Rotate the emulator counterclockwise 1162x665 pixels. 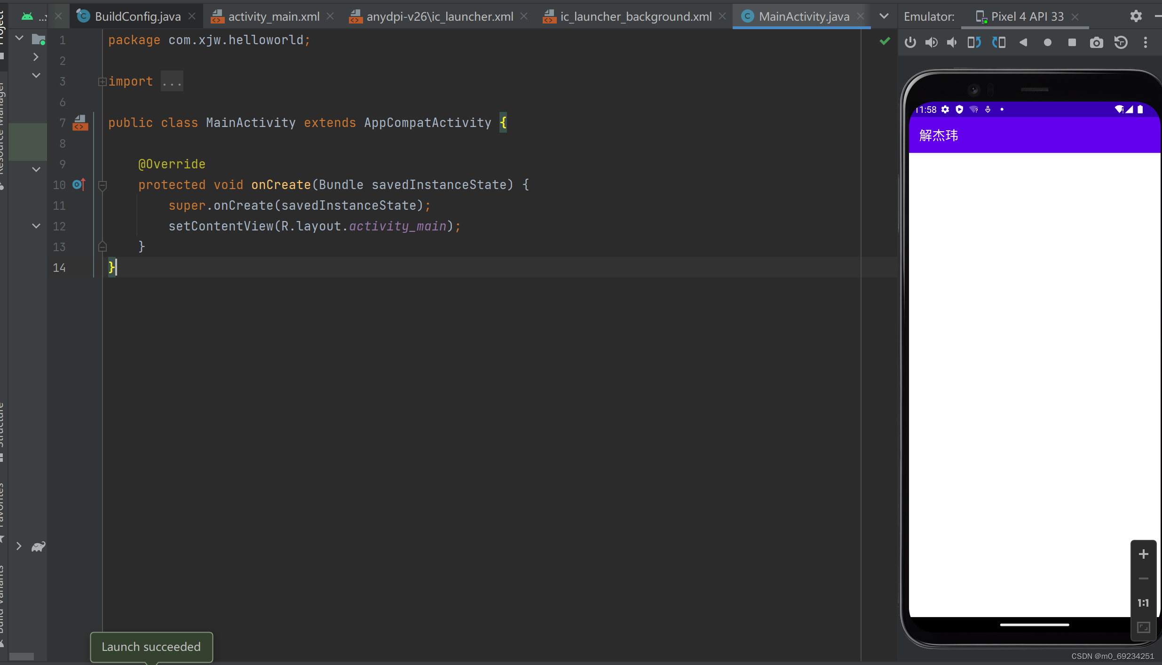tap(974, 42)
